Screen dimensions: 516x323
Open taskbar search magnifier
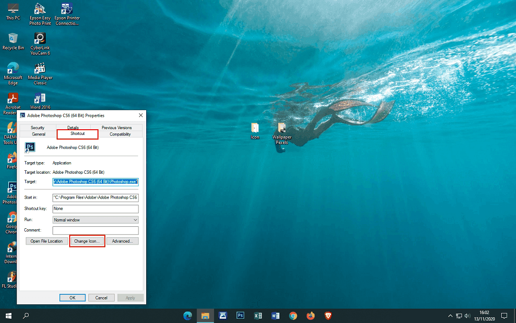pos(26,316)
